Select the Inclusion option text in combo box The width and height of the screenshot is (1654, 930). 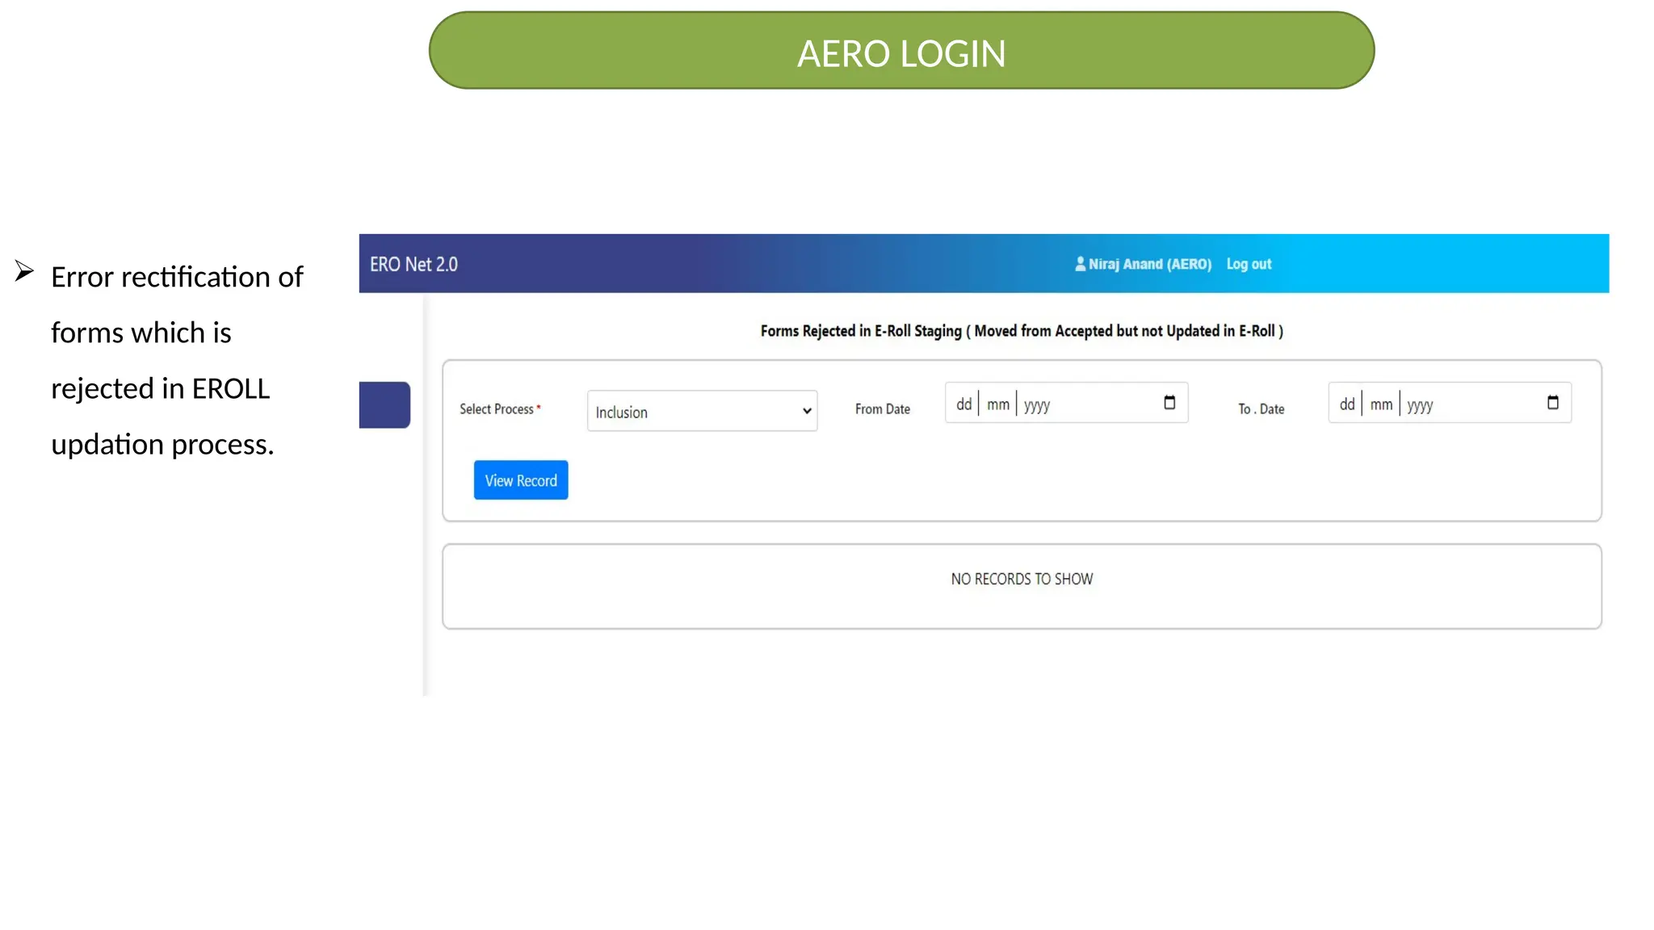622,413
